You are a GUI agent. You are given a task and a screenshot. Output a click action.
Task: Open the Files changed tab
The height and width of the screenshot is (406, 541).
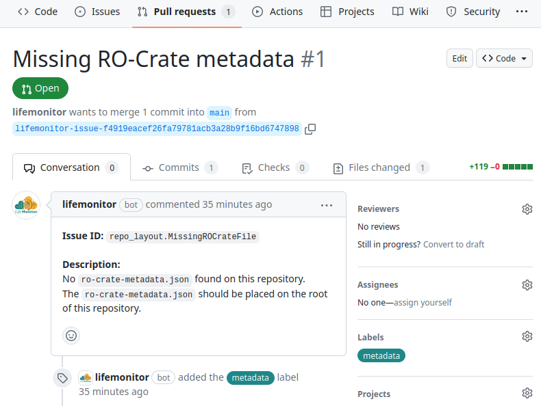click(x=381, y=167)
